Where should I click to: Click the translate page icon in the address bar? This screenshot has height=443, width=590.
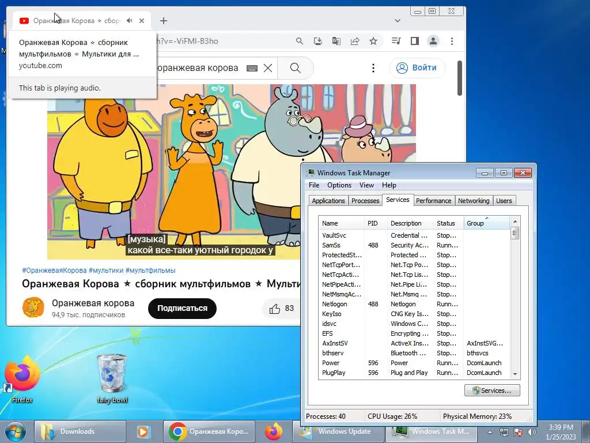click(x=336, y=41)
